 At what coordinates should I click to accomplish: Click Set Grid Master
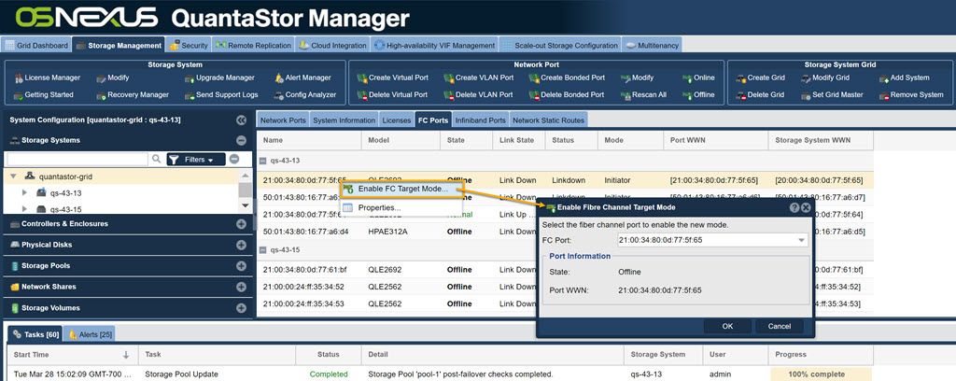pyautogui.click(x=832, y=95)
